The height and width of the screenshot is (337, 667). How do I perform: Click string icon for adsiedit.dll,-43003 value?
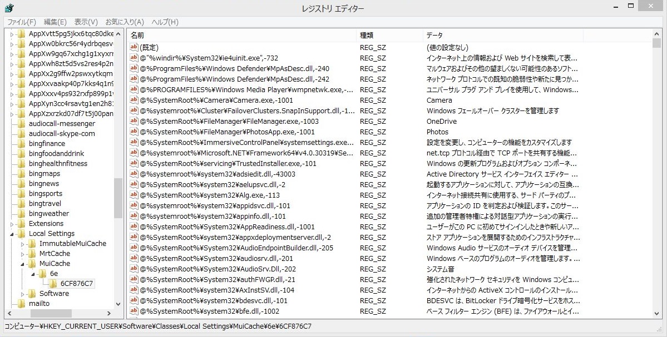(134, 174)
